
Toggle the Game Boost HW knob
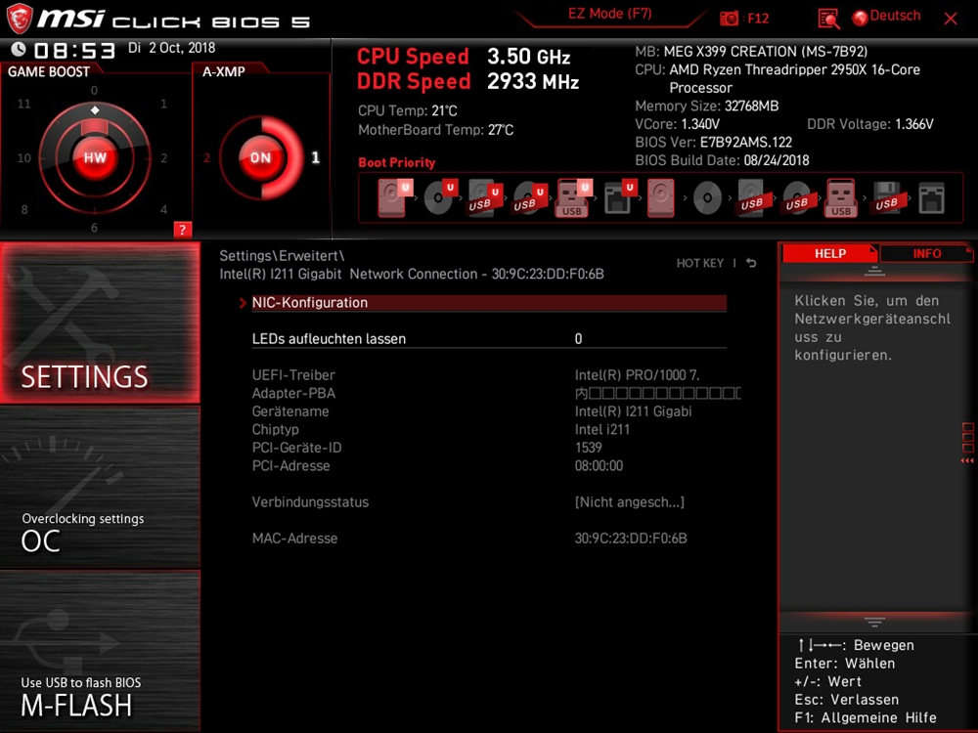coord(95,157)
